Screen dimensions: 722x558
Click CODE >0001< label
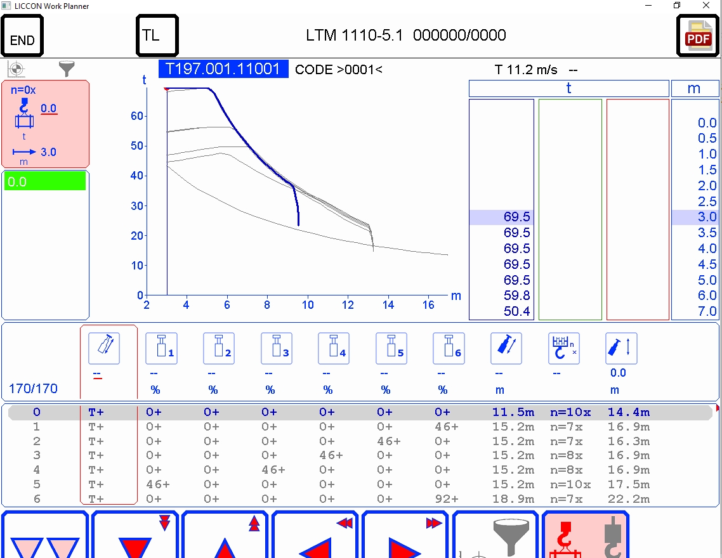pyautogui.click(x=338, y=70)
